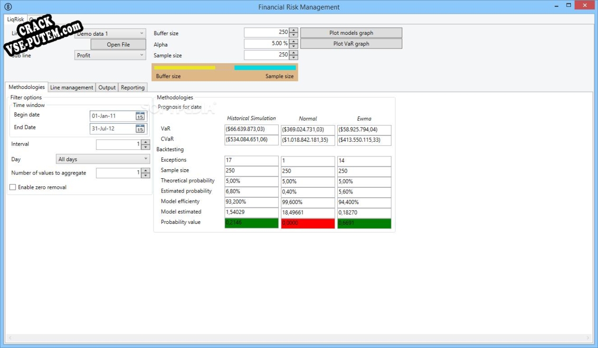Viewport: 598px width, 348px height.
Task: Decrease the Sample size value
Action: pyautogui.click(x=294, y=58)
